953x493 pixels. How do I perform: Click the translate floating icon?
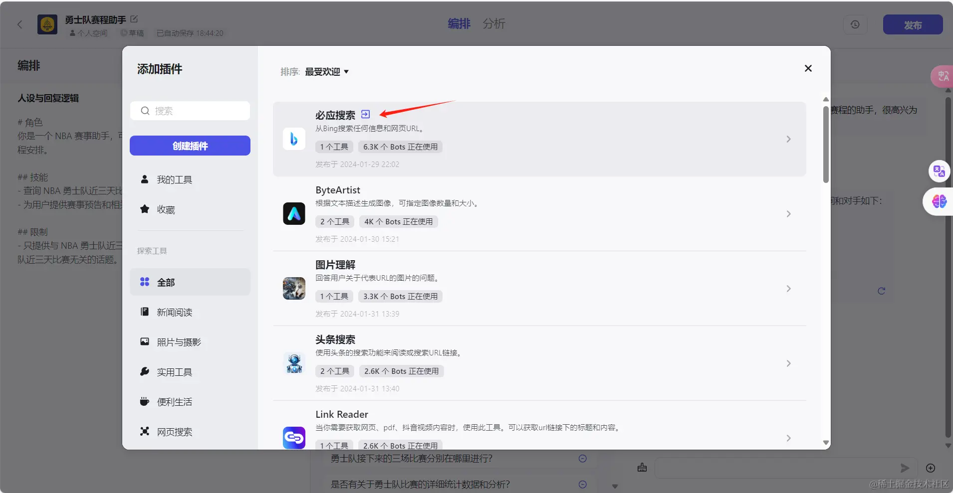click(940, 171)
